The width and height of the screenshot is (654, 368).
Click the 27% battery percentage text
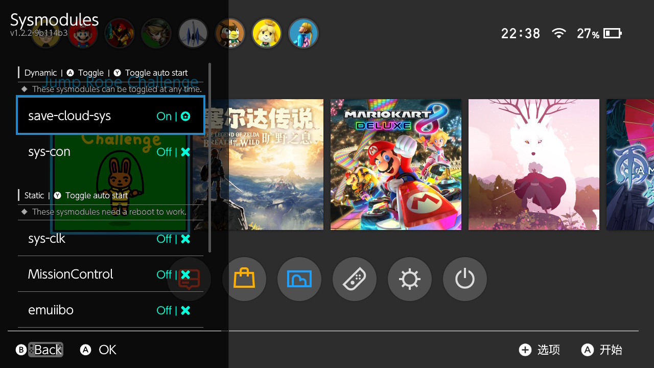pyautogui.click(x=588, y=34)
